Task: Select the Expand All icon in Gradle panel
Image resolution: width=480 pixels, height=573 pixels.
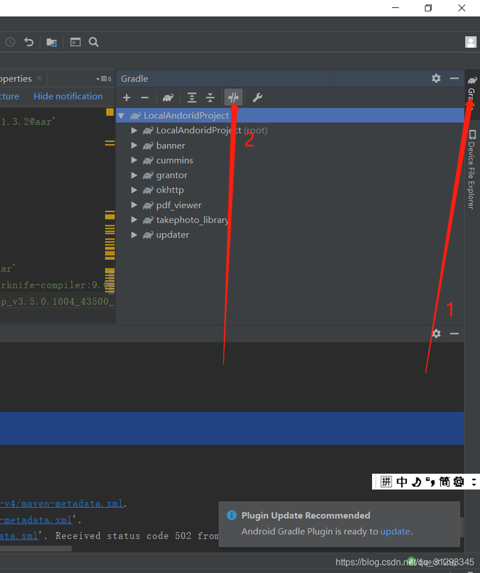Action: pos(191,98)
